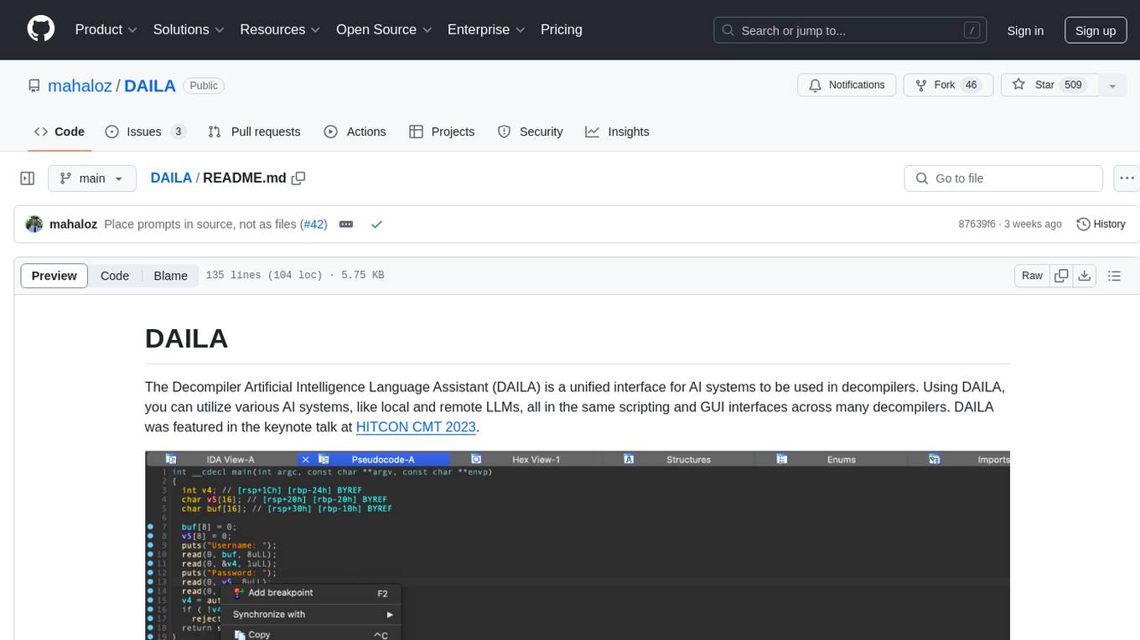This screenshot has width=1140, height=640.
Task: Click the mahaloz commit author avatar
Action: [34, 225]
